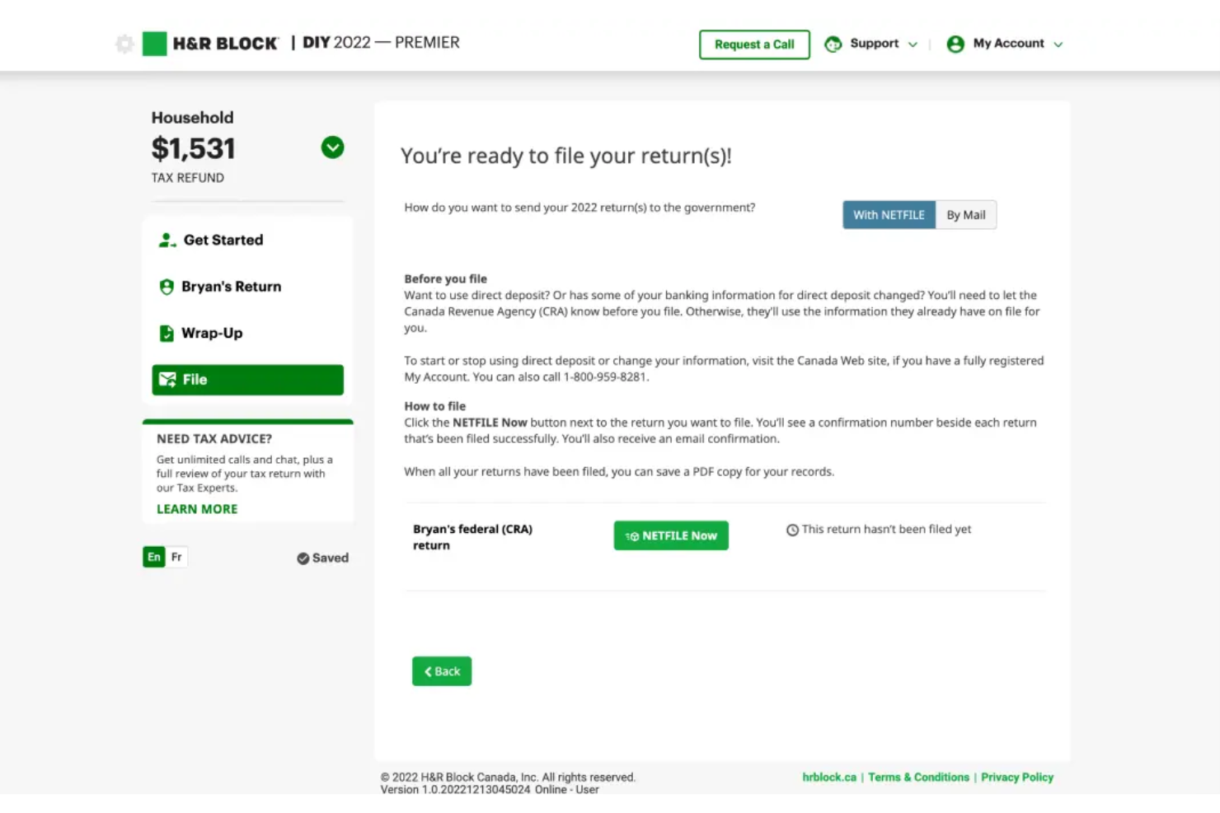
Task: Click the My Account profile icon
Action: 955,44
